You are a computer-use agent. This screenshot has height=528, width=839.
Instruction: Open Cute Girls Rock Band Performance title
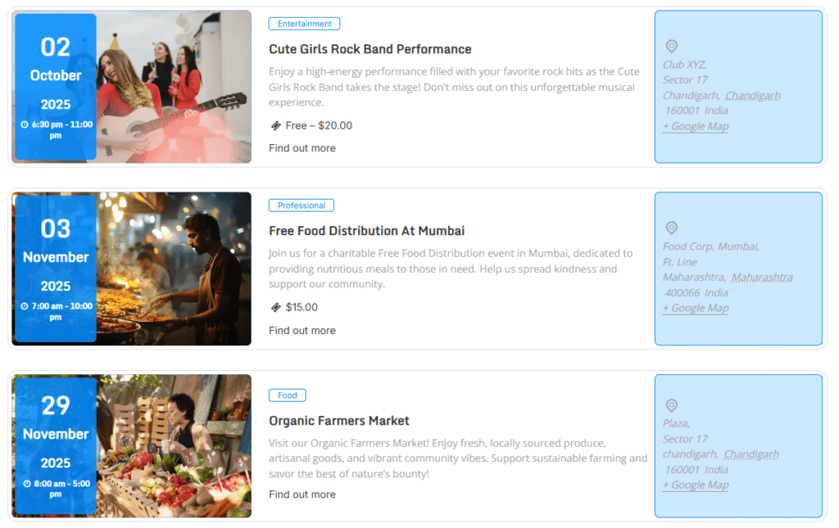(370, 49)
